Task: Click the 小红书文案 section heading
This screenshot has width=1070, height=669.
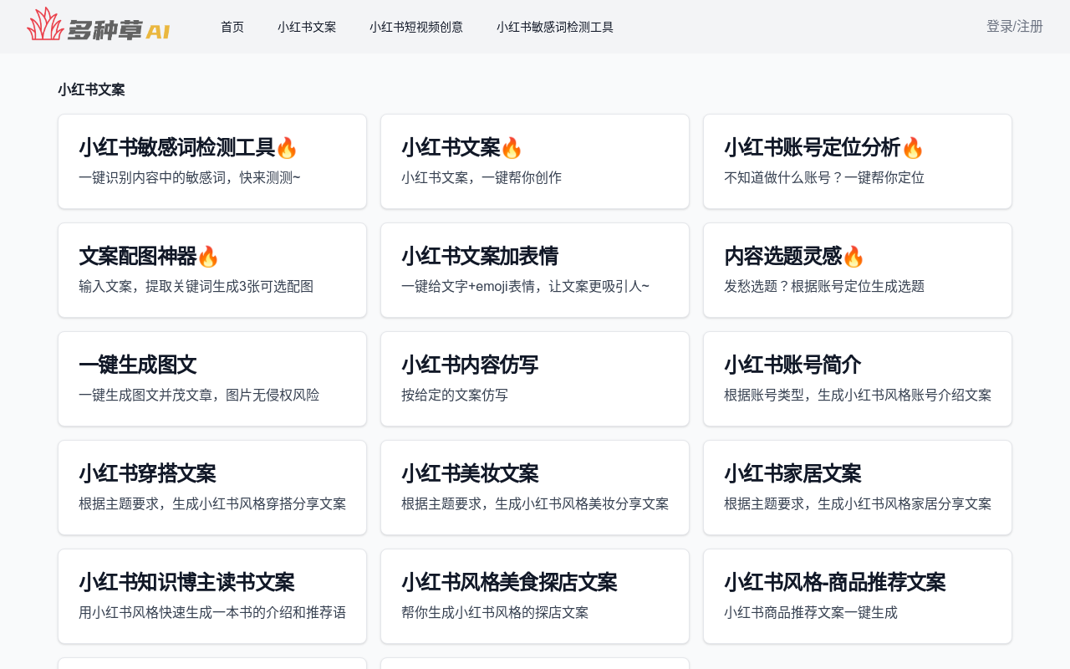Action: 91,89
